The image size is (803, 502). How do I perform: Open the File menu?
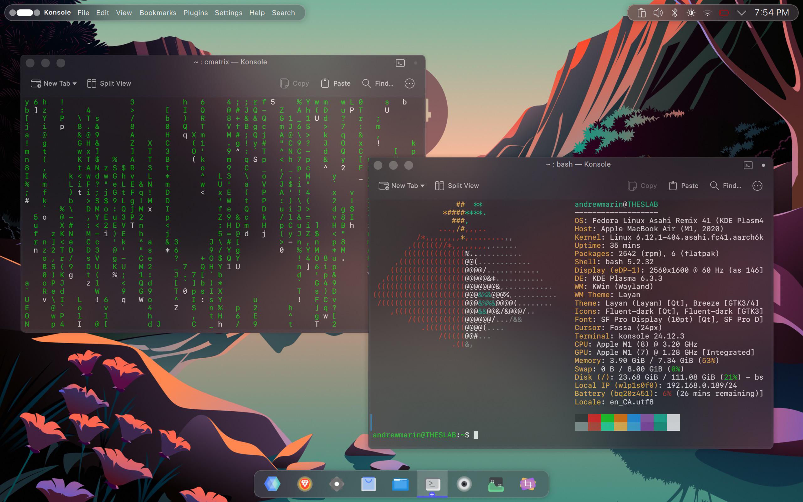(83, 13)
